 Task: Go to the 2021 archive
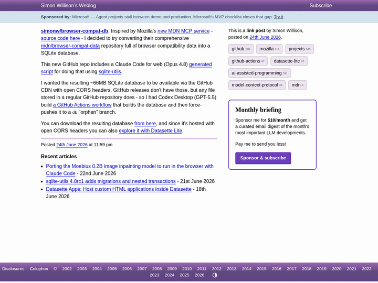(351, 268)
